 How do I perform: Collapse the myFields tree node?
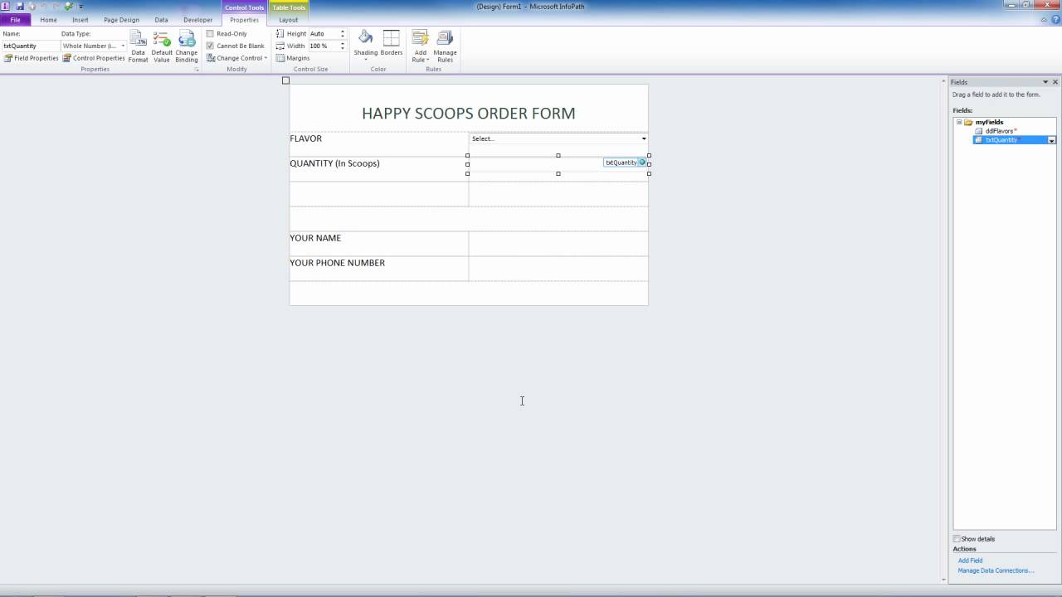[x=959, y=122]
